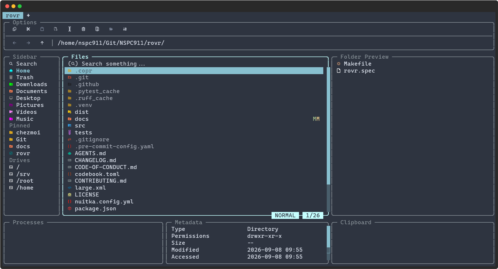The image size is (498, 269).
Task: Open Pictures in the sidebar
Action: coord(32,105)
